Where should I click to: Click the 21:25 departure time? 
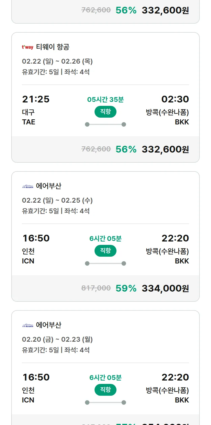coord(36,99)
